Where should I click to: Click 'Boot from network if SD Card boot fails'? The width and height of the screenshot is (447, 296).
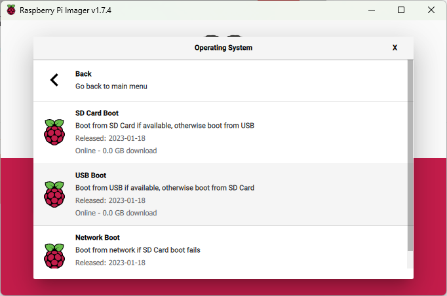(138, 250)
